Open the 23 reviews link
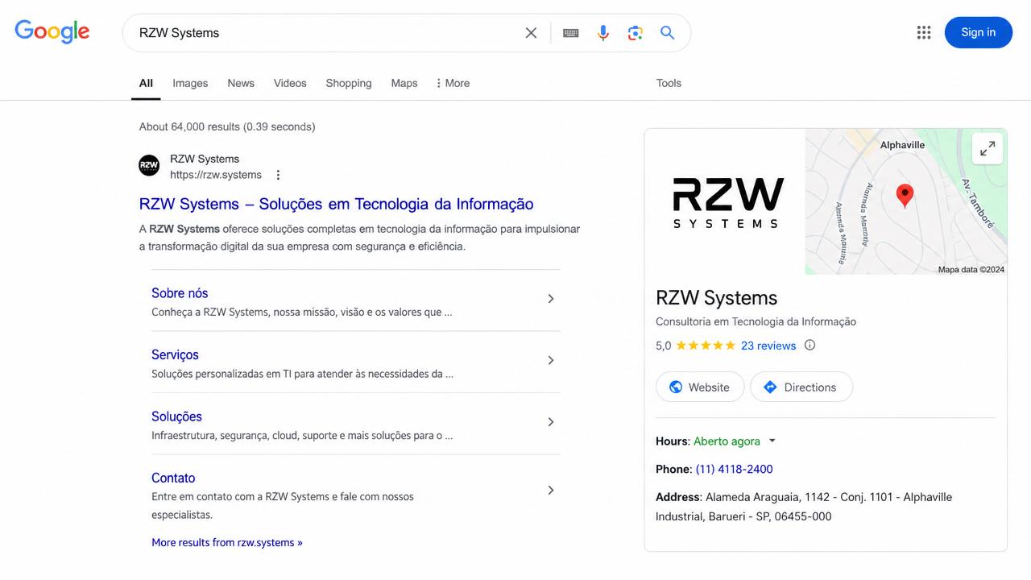The height and width of the screenshot is (580, 1031). point(768,346)
